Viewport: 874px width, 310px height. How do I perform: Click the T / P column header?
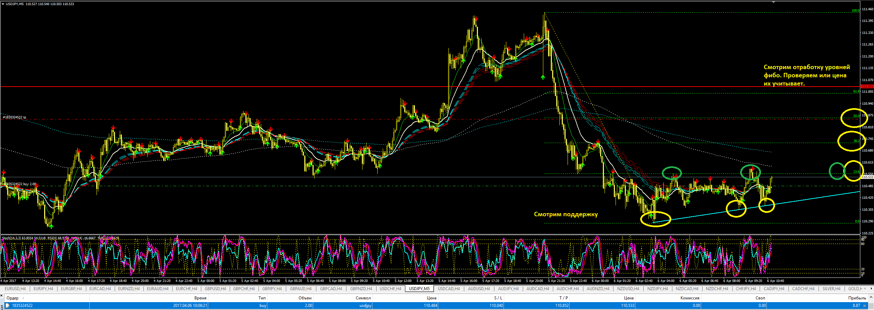click(x=563, y=298)
